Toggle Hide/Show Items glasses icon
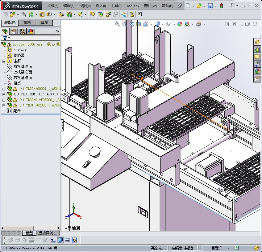Image resolution: width=262 pixels, height=252 pixels. point(168,24)
